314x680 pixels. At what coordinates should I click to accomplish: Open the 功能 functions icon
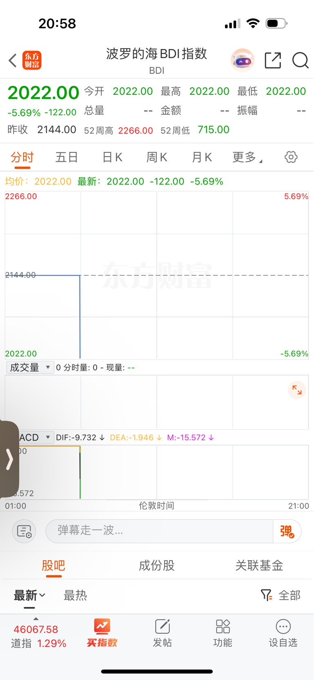(x=223, y=632)
